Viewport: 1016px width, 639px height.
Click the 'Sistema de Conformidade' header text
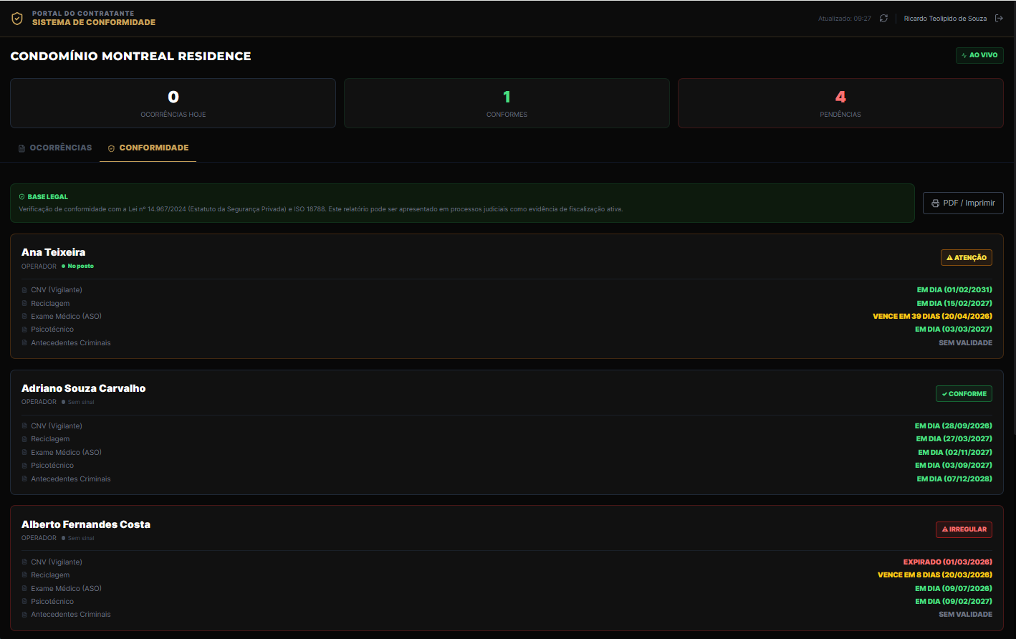pyautogui.click(x=94, y=22)
